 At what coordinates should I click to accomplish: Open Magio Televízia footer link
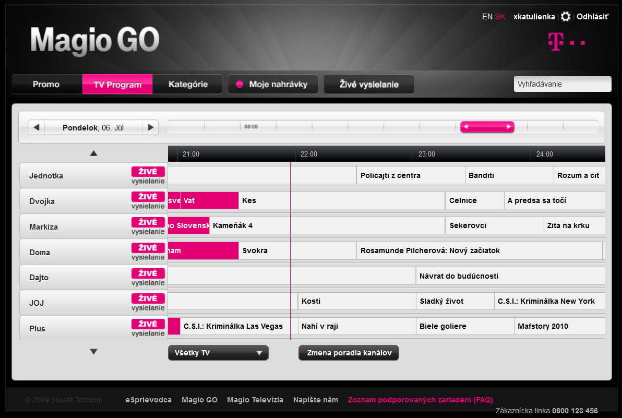click(x=255, y=400)
